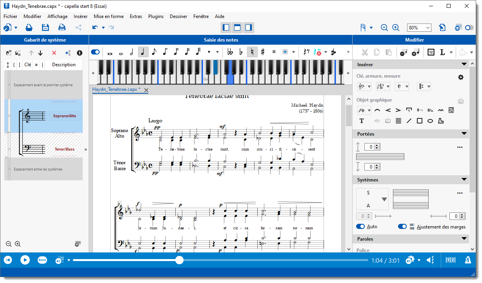Image resolution: width=482 pixels, height=283 pixels.
Task: Insert a slur graphic object
Action: pyautogui.click(x=377, y=110)
